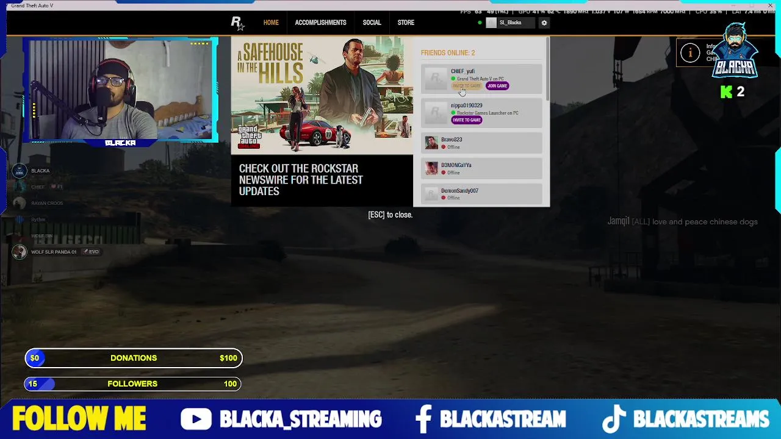Click the EVO badge beside WOLF SLR PANDA
The height and width of the screenshot is (439, 781).
[x=91, y=252]
